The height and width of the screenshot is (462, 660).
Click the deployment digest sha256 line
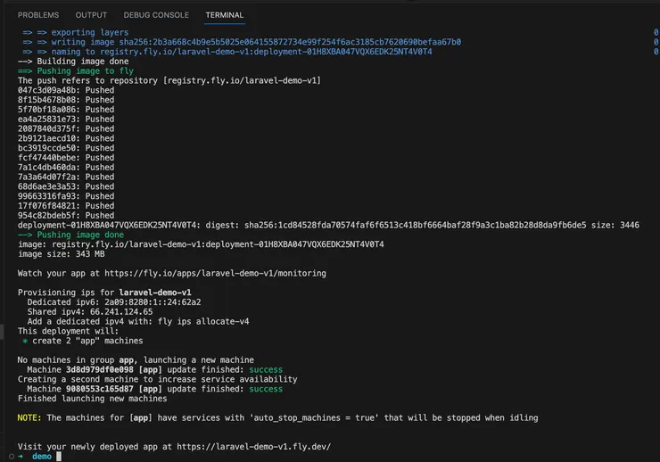[x=328, y=226]
